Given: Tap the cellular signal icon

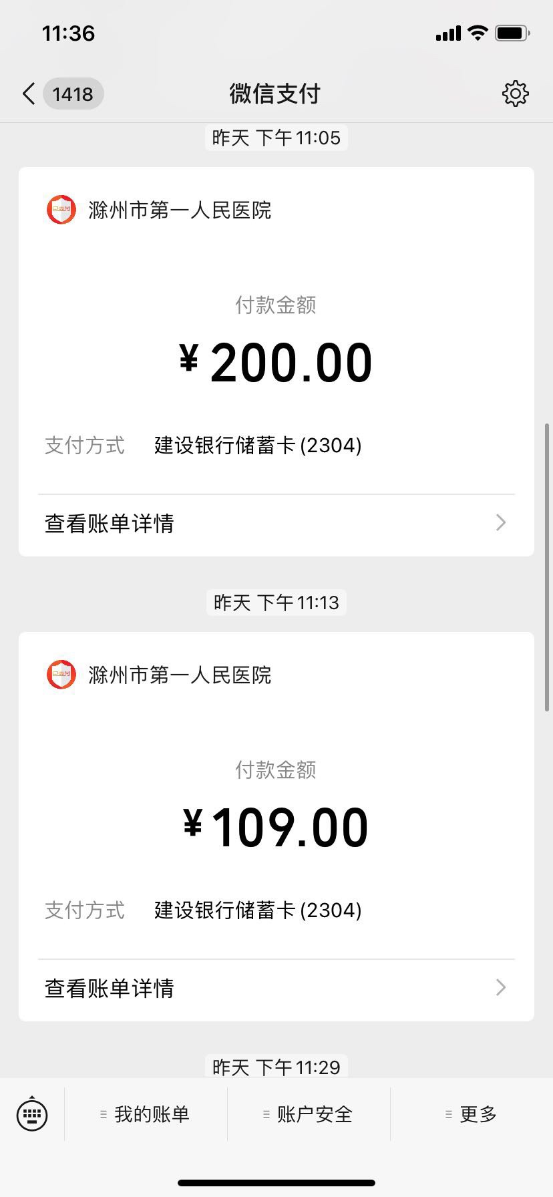Looking at the screenshot, I should (x=448, y=33).
